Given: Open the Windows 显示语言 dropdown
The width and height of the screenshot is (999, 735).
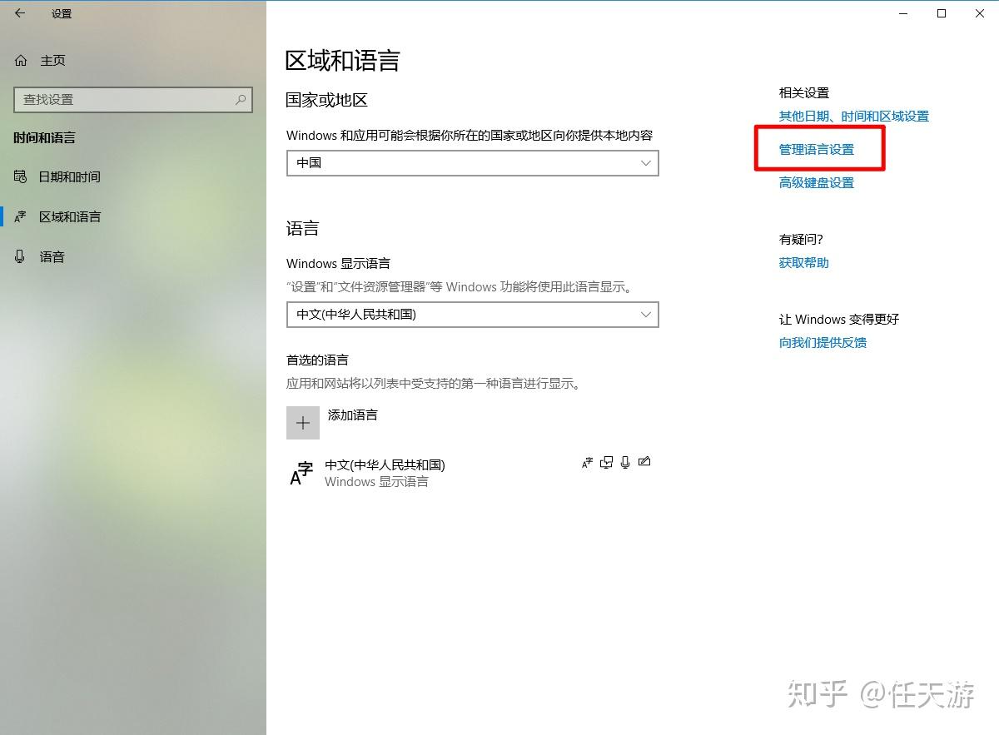Looking at the screenshot, I should (472, 315).
